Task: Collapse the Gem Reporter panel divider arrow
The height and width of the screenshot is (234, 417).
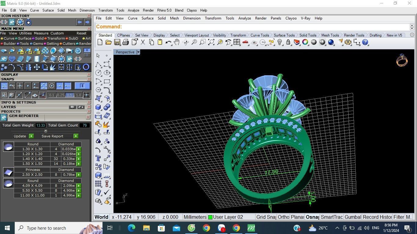Action: [46, 131]
